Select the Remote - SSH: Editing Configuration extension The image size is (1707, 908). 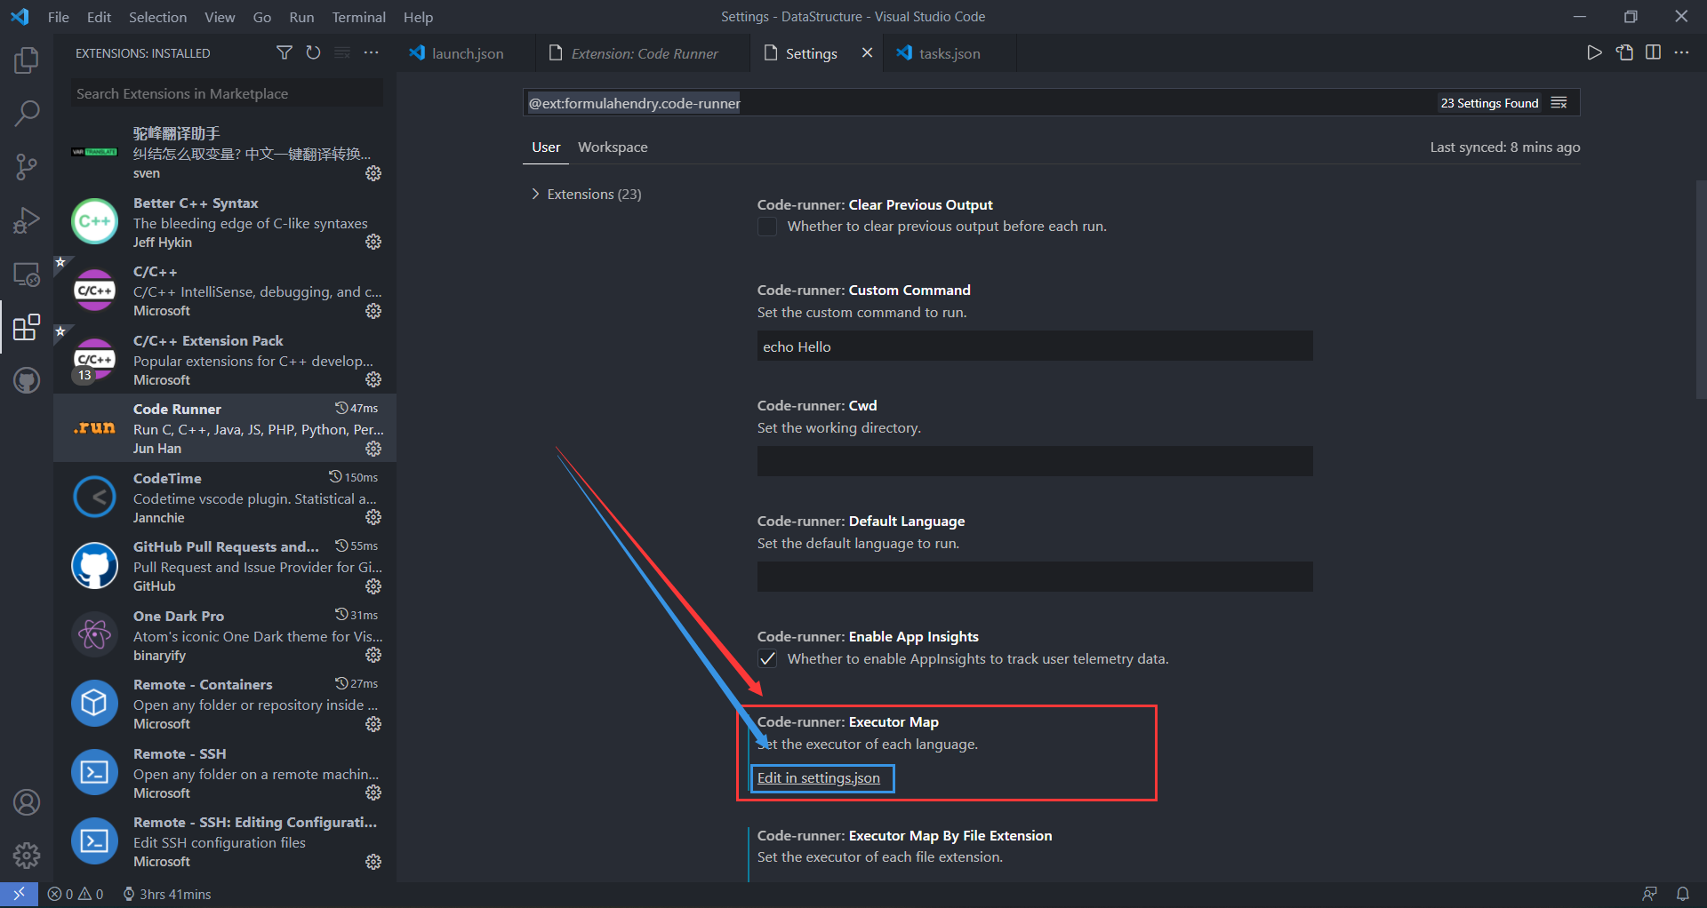225,841
